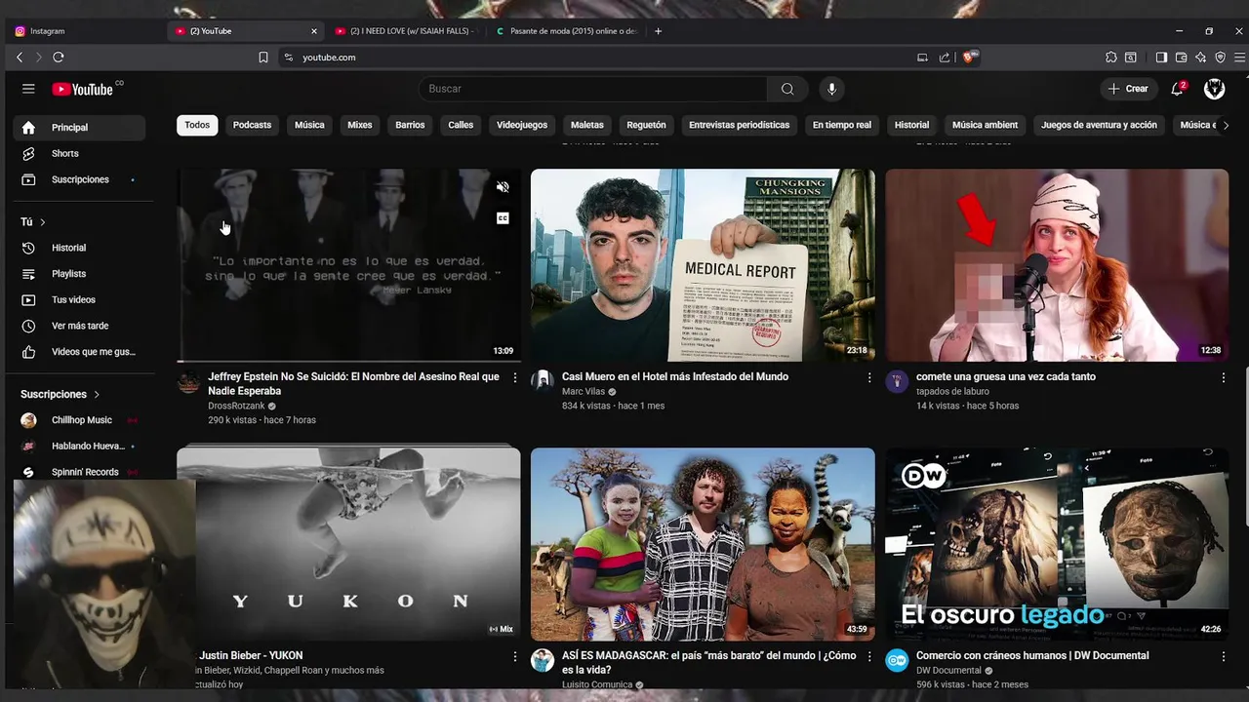Image resolution: width=1249 pixels, height=702 pixels.
Task: Select the Videojuegos filter chip
Action: coord(522,125)
